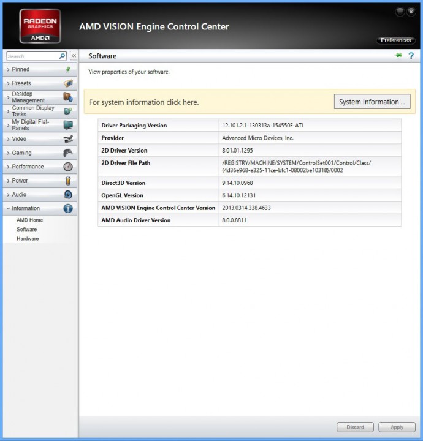Click the System Information button
Viewport: 423px width, 441px height.
[372, 102]
